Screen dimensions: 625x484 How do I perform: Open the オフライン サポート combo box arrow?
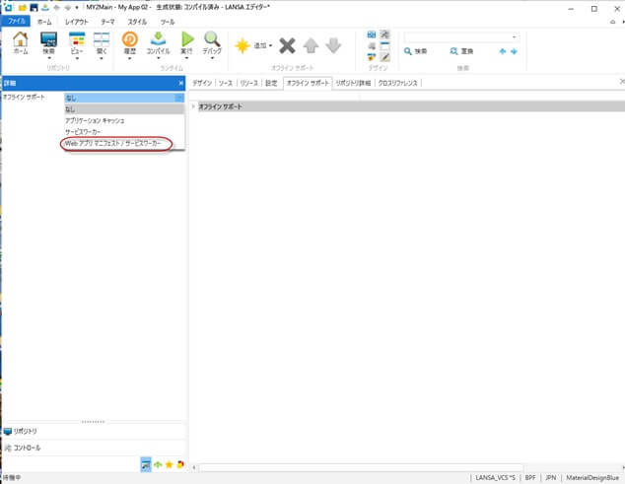178,98
